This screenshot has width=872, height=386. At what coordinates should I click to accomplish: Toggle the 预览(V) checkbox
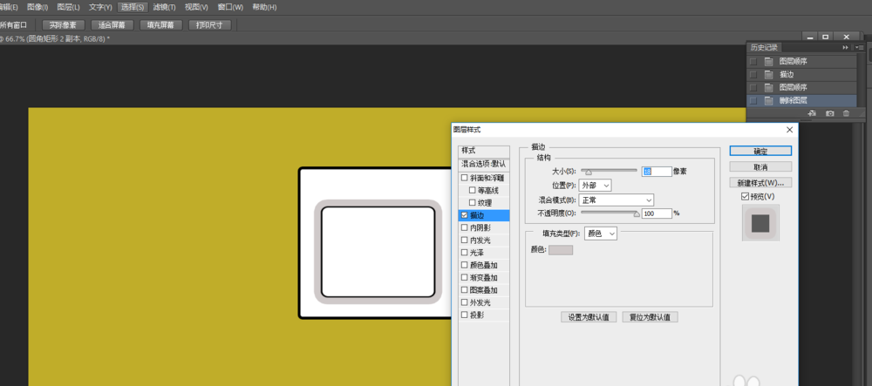[x=745, y=197]
